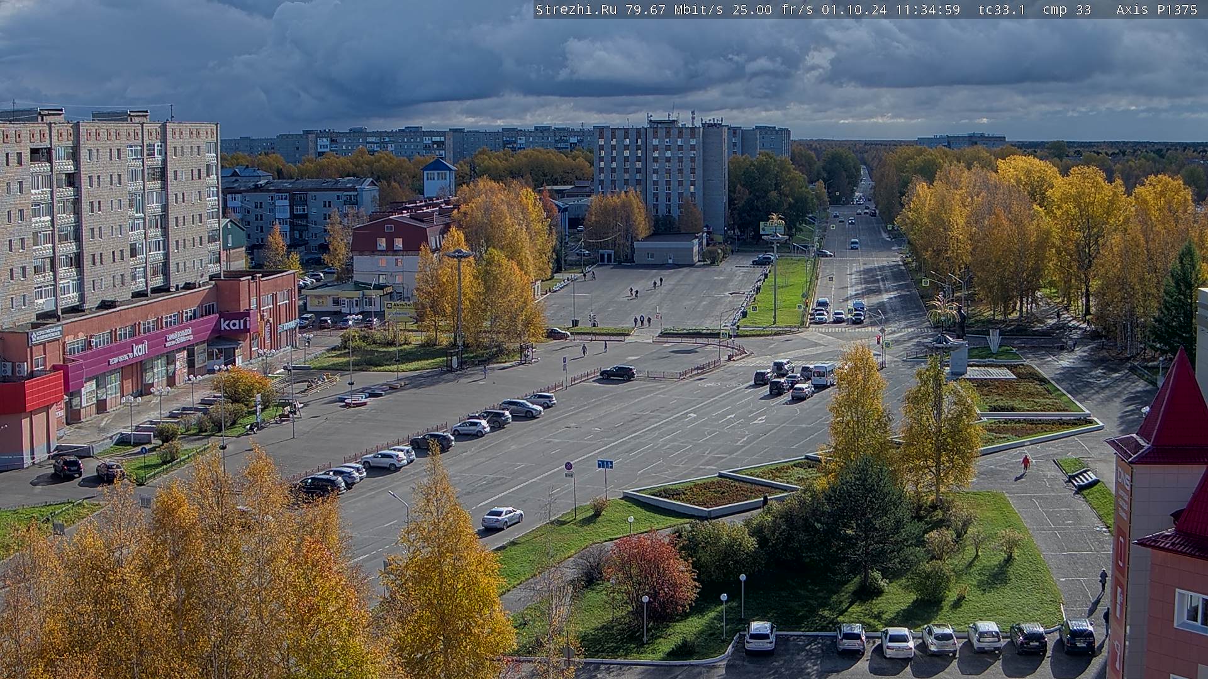Click the cmp 33 compression value
1208x679 pixels.
coord(1066,9)
